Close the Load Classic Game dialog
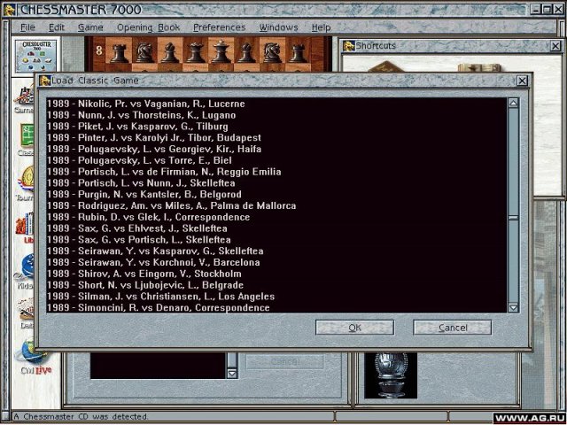567x425 pixels. (522, 81)
